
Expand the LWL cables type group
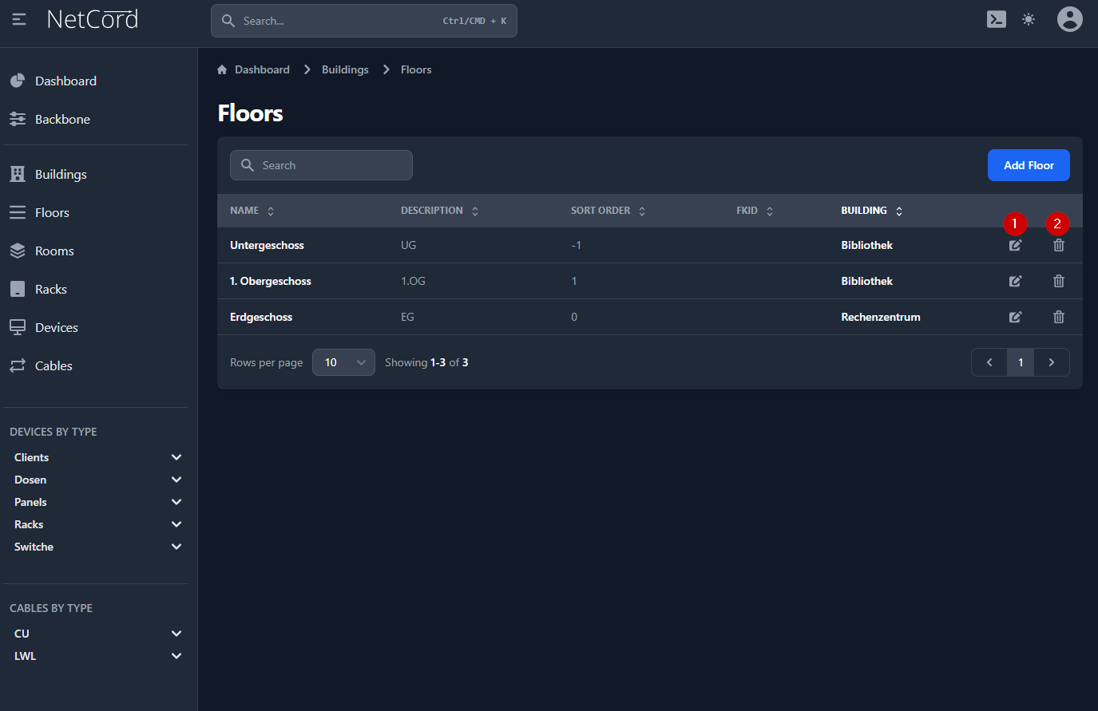[176, 656]
